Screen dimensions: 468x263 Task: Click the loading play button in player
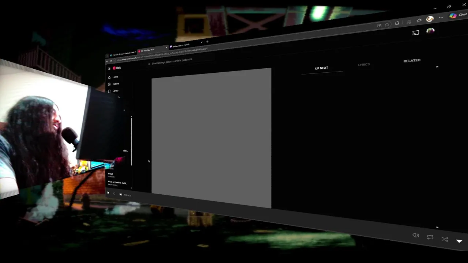point(114,194)
